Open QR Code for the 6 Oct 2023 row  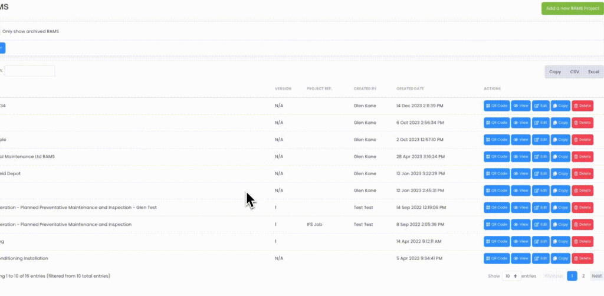(497, 123)
